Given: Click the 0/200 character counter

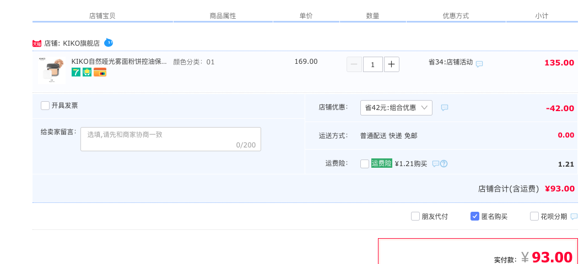Looking at the screenshot, I should (246, 145).
